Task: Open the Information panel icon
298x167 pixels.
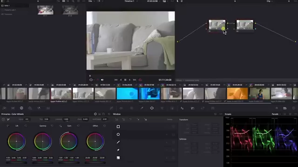Action: pyautogui.click(x=294, y=108)
